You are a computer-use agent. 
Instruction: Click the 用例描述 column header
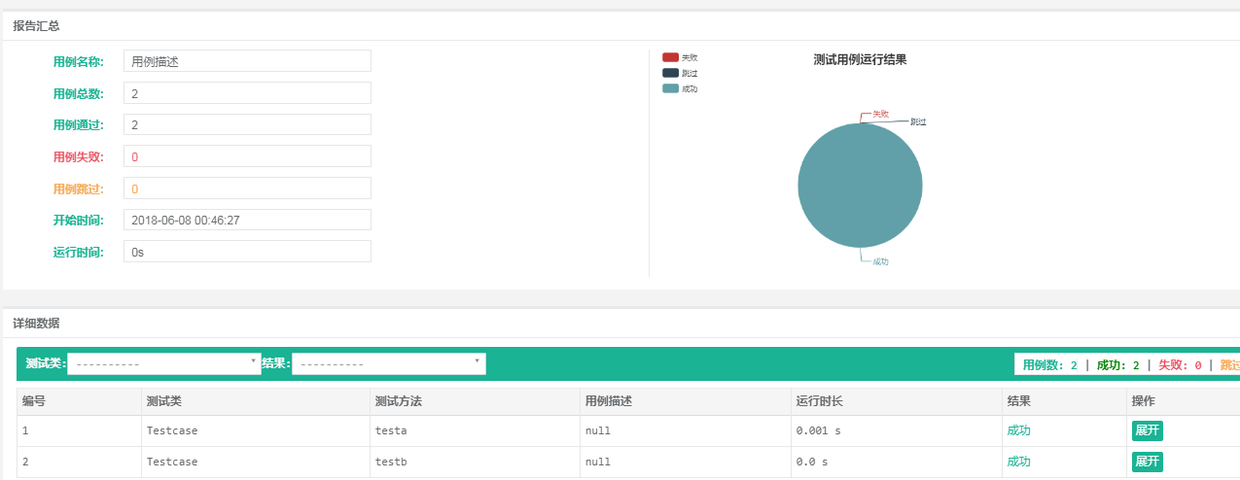click(x=685, y=401)
